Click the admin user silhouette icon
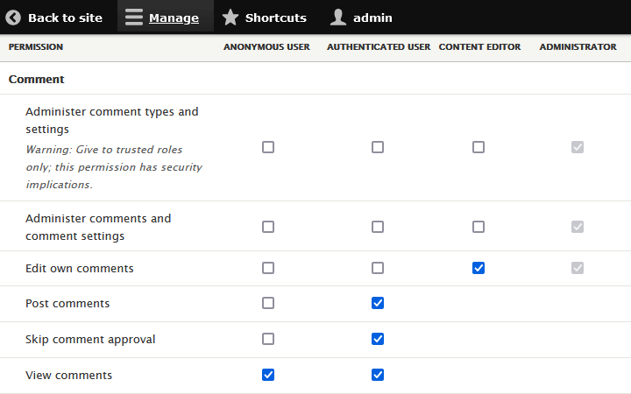The image size is (631, 394). [x=338, y=18]
